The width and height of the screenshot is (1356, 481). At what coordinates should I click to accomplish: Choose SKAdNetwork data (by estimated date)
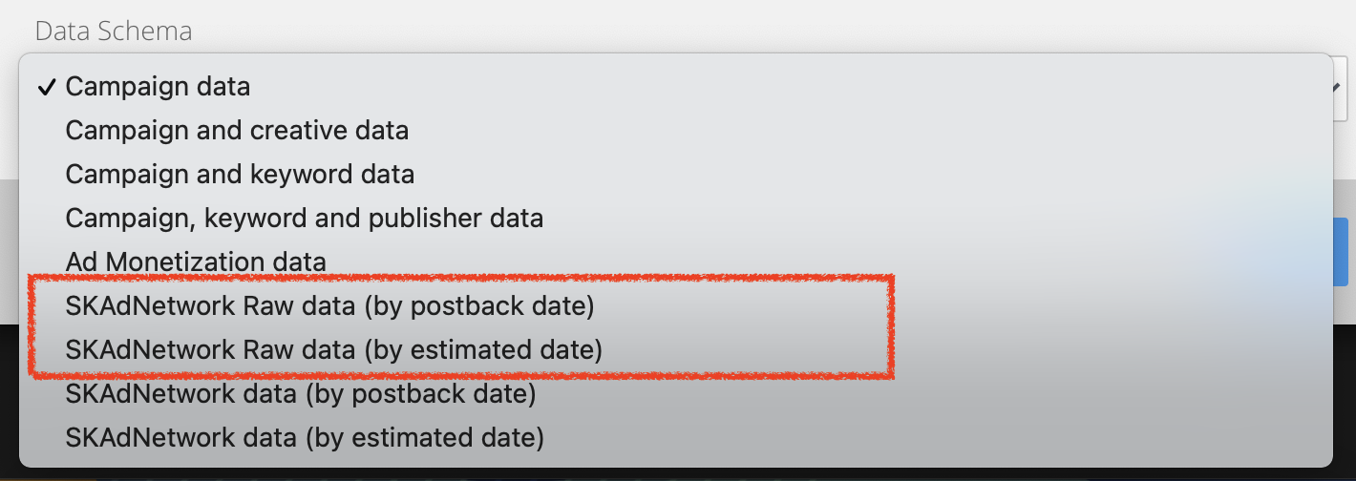coord(305,438)
